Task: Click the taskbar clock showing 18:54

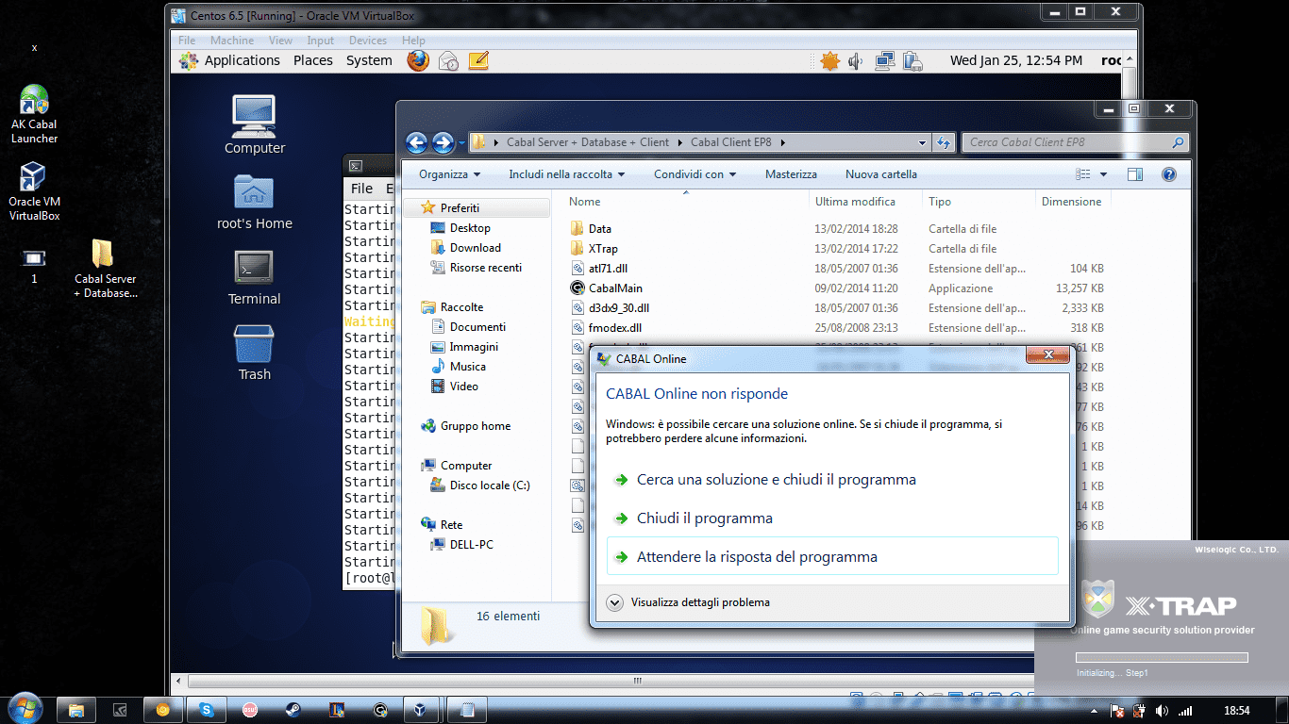Action: click(x=1236, y=711)
